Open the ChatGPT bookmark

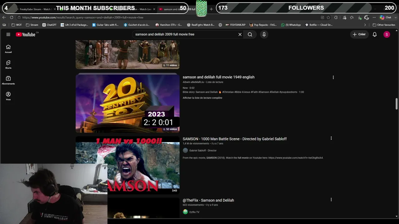coord(49,25)
